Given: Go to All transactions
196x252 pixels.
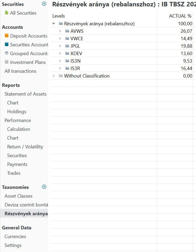Looking at the screenshot, I should (x=20, y=71).
